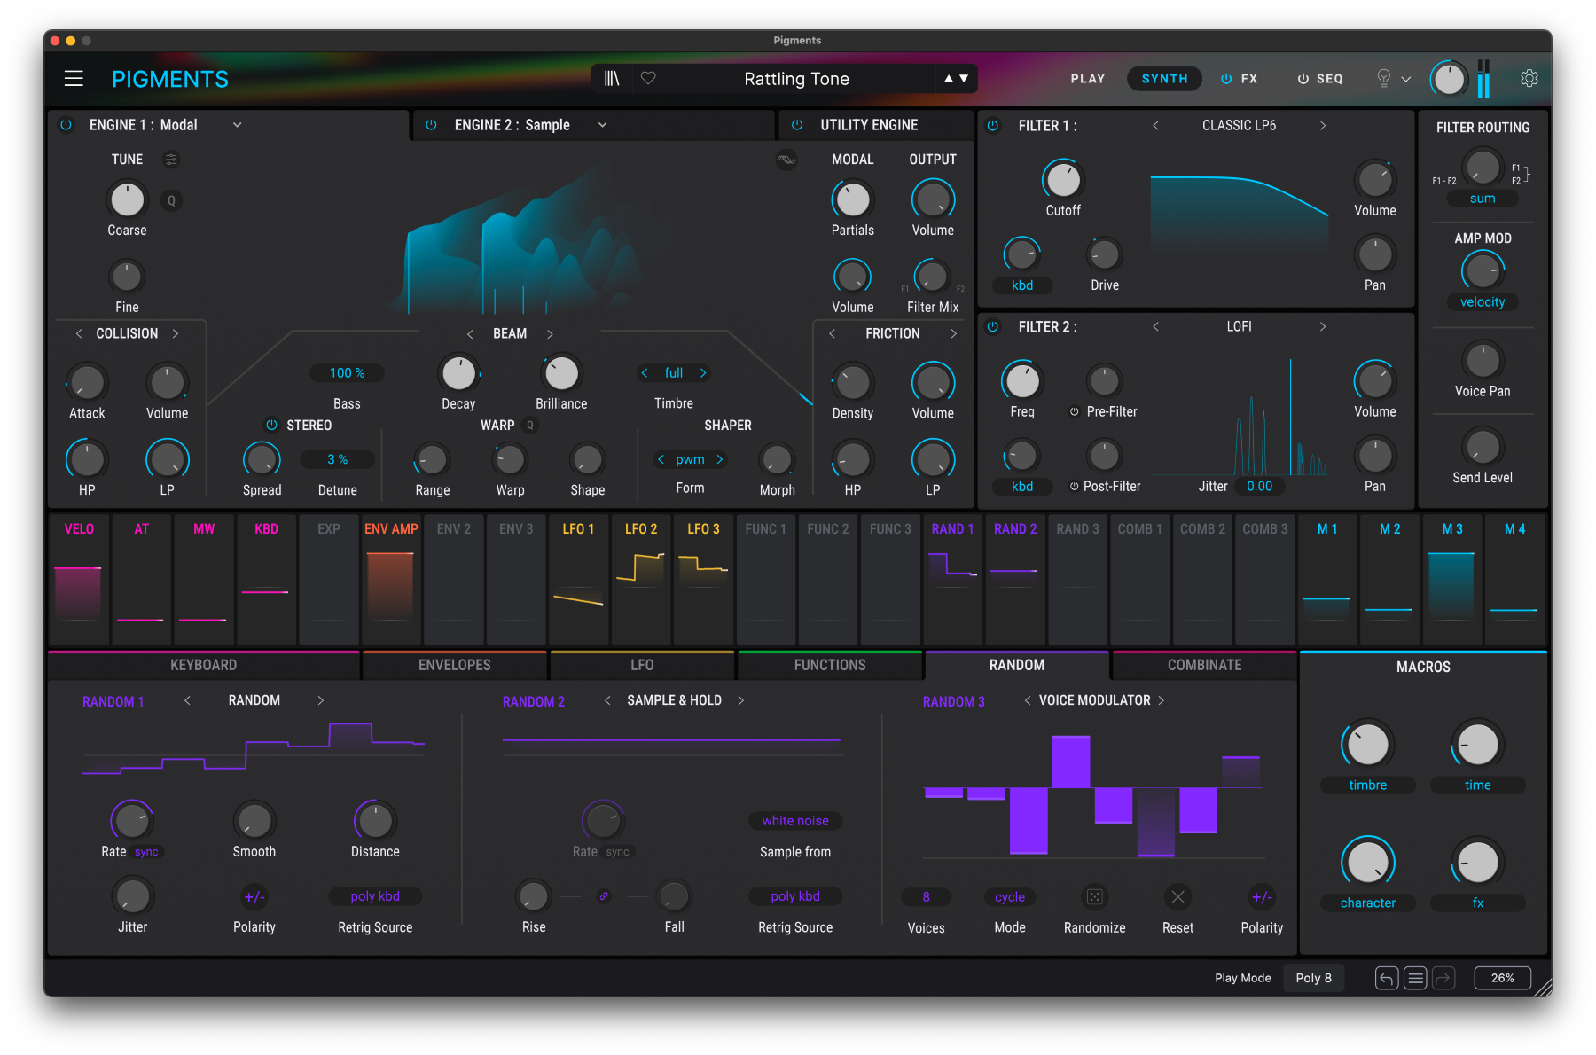
Task: Open the settings gear icon
Action: click(x=1529, y=79)
